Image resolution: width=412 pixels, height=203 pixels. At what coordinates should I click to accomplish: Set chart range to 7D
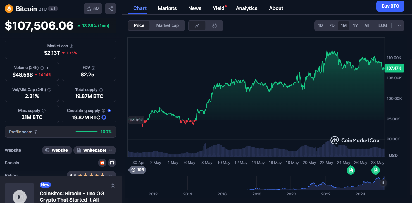tap(332, 25)
